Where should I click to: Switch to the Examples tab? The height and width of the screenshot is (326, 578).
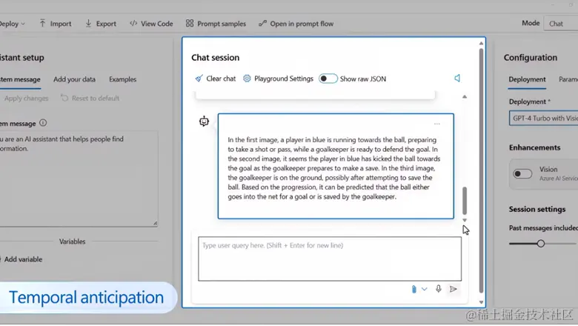[x=123, y=79]
